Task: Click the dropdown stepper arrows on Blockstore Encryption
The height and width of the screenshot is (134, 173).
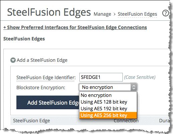Action: 134,87
